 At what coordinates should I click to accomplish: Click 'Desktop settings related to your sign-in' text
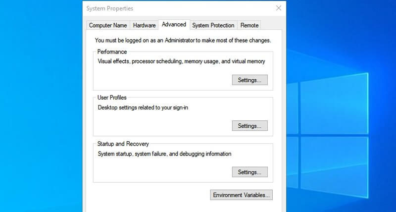(143, 107)
